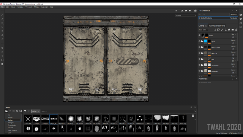Toggle visibility of the Spray Paint layer
The height and width of the screenshot is (137, 243).
pos(199,65)
